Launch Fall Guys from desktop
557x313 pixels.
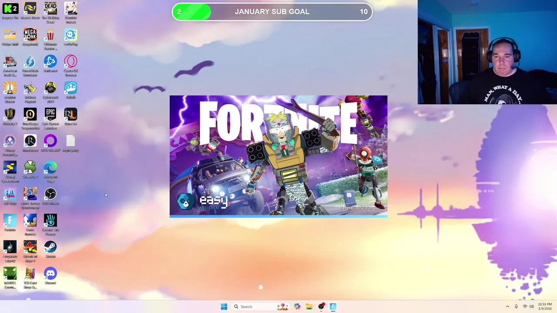click(10, 197)
